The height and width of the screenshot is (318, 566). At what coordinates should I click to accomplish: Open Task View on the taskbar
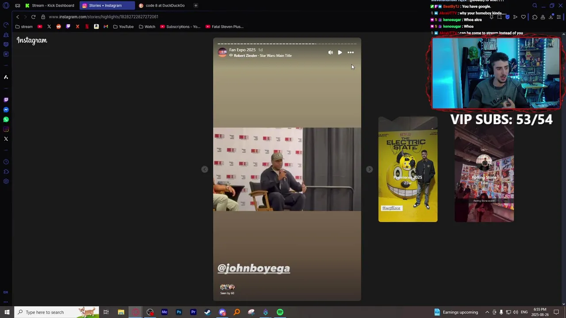[x=106, y=312]
